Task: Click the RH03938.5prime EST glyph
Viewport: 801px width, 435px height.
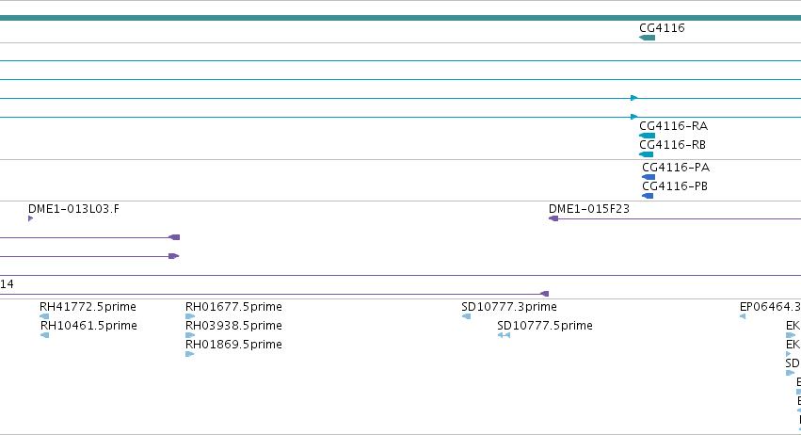Action: (x=190, y=335)
